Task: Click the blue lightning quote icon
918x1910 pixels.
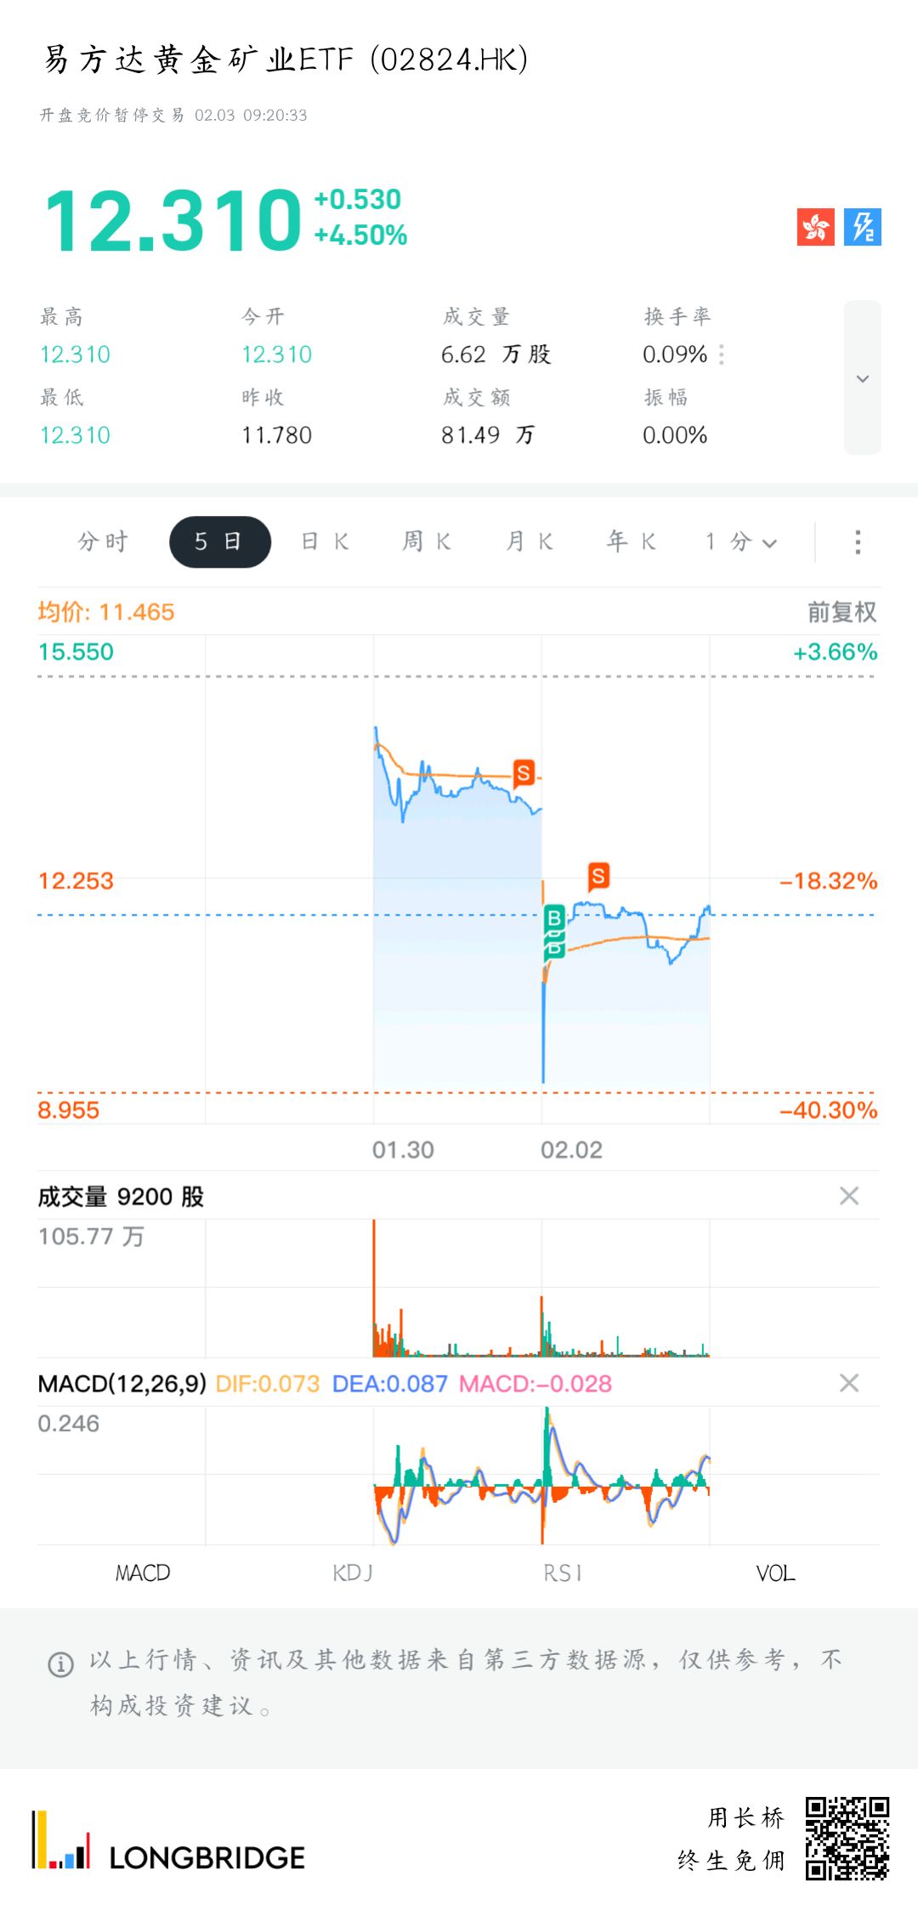Action: [x=862, y=227]
